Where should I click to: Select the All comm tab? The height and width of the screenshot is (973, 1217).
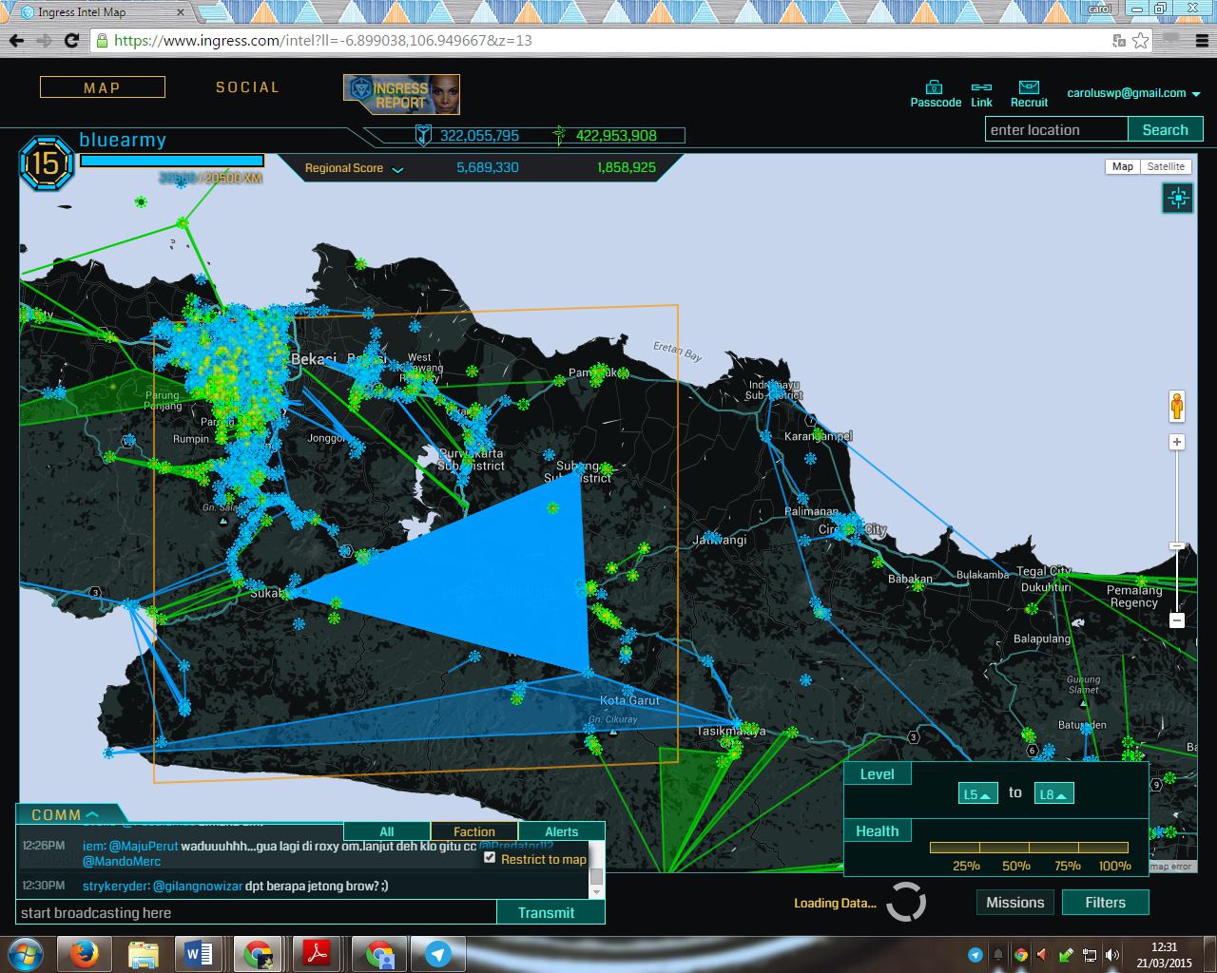click(x=386, y=831)
